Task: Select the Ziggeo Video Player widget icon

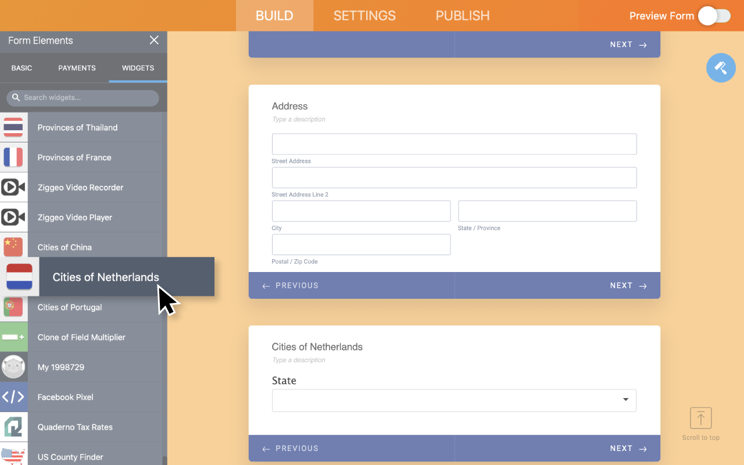Action: click(x=13, y=217)
